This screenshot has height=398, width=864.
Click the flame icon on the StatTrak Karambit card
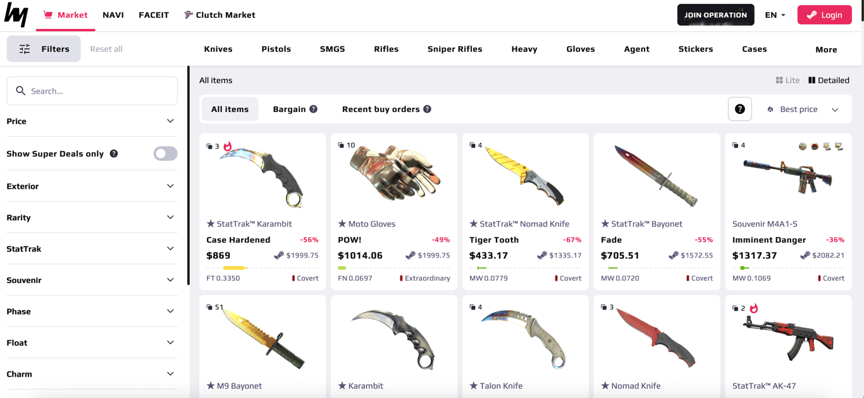[228, 146]
